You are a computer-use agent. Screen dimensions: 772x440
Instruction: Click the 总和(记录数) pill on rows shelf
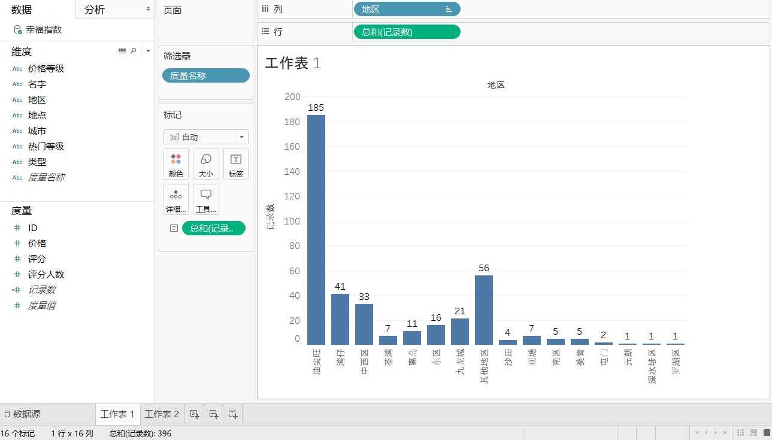[407, 32]
